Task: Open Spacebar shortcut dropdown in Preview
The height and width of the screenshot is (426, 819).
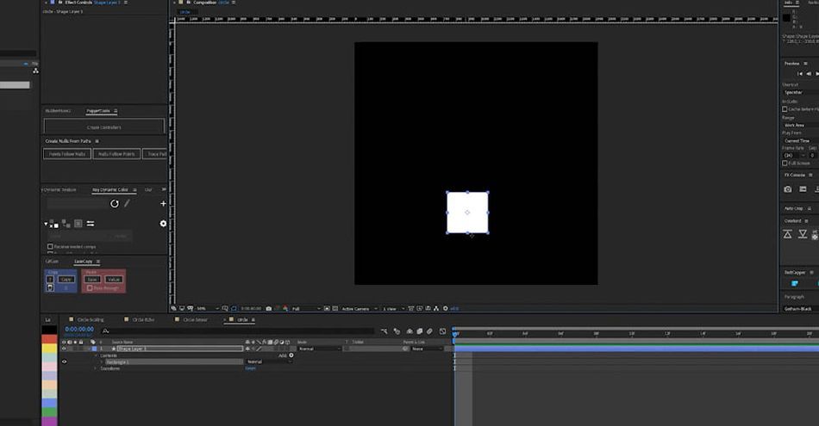Action: tap(800, 92)
